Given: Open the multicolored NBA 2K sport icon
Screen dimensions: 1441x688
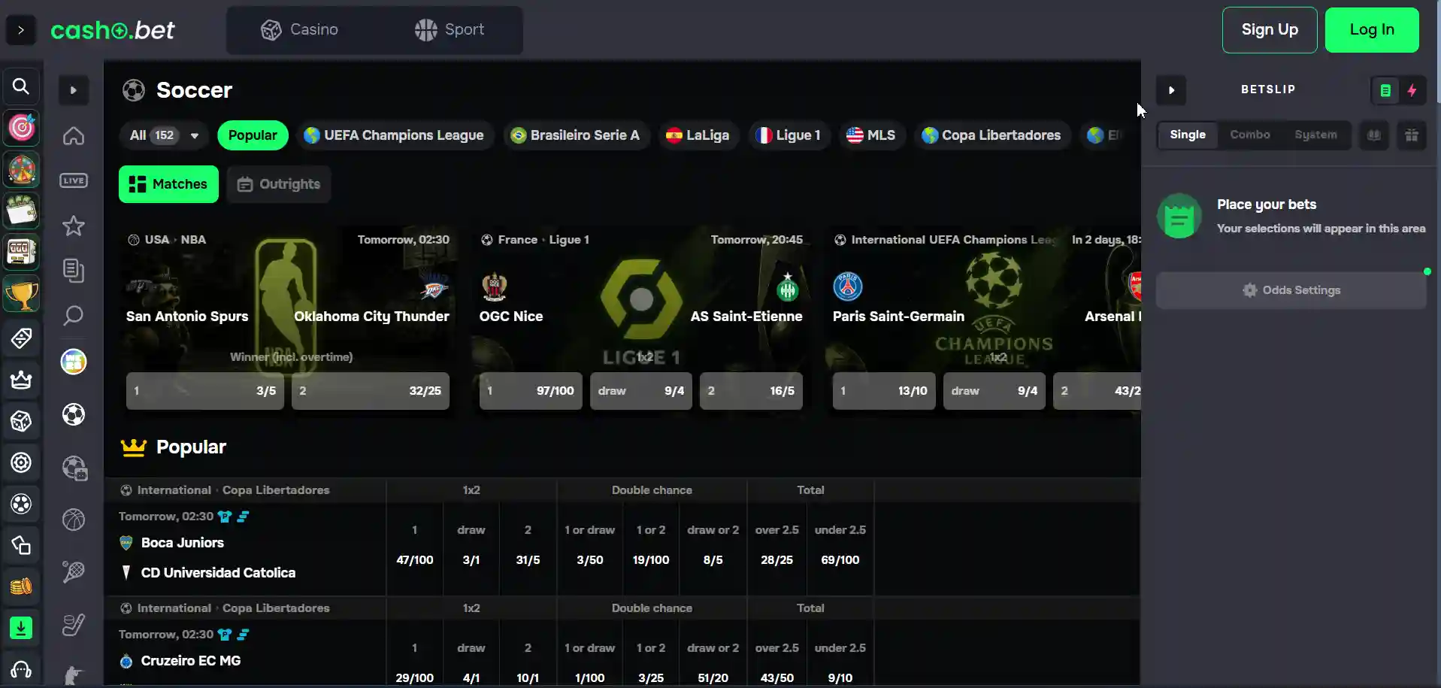Looking at the screenshot, I should pyautogui.click(x=74, y=362).
